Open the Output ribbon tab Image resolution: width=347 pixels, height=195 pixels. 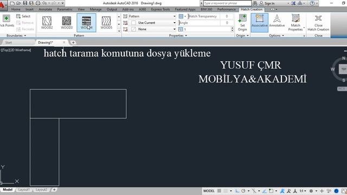point(112,9)
